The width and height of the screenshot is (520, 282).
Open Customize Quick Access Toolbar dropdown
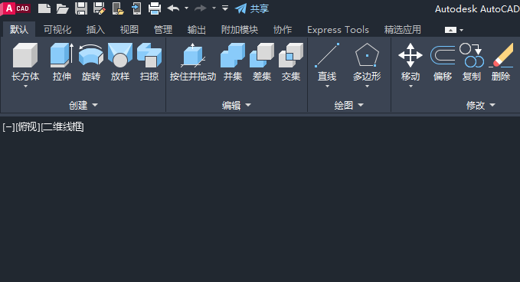tap(225, 8)
